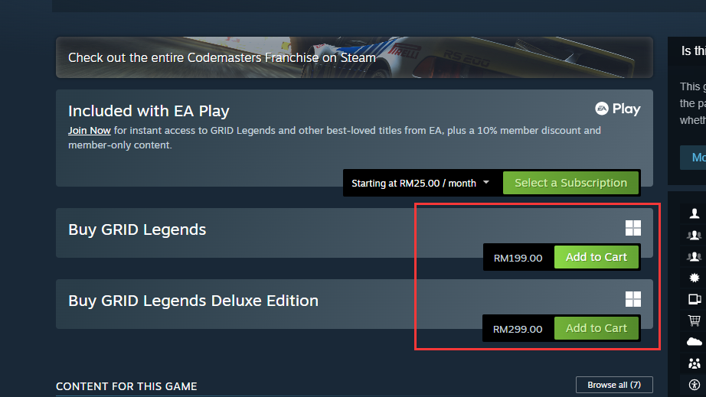Add GRID Legends RM199.00 to cart

(x=596, y=257)
